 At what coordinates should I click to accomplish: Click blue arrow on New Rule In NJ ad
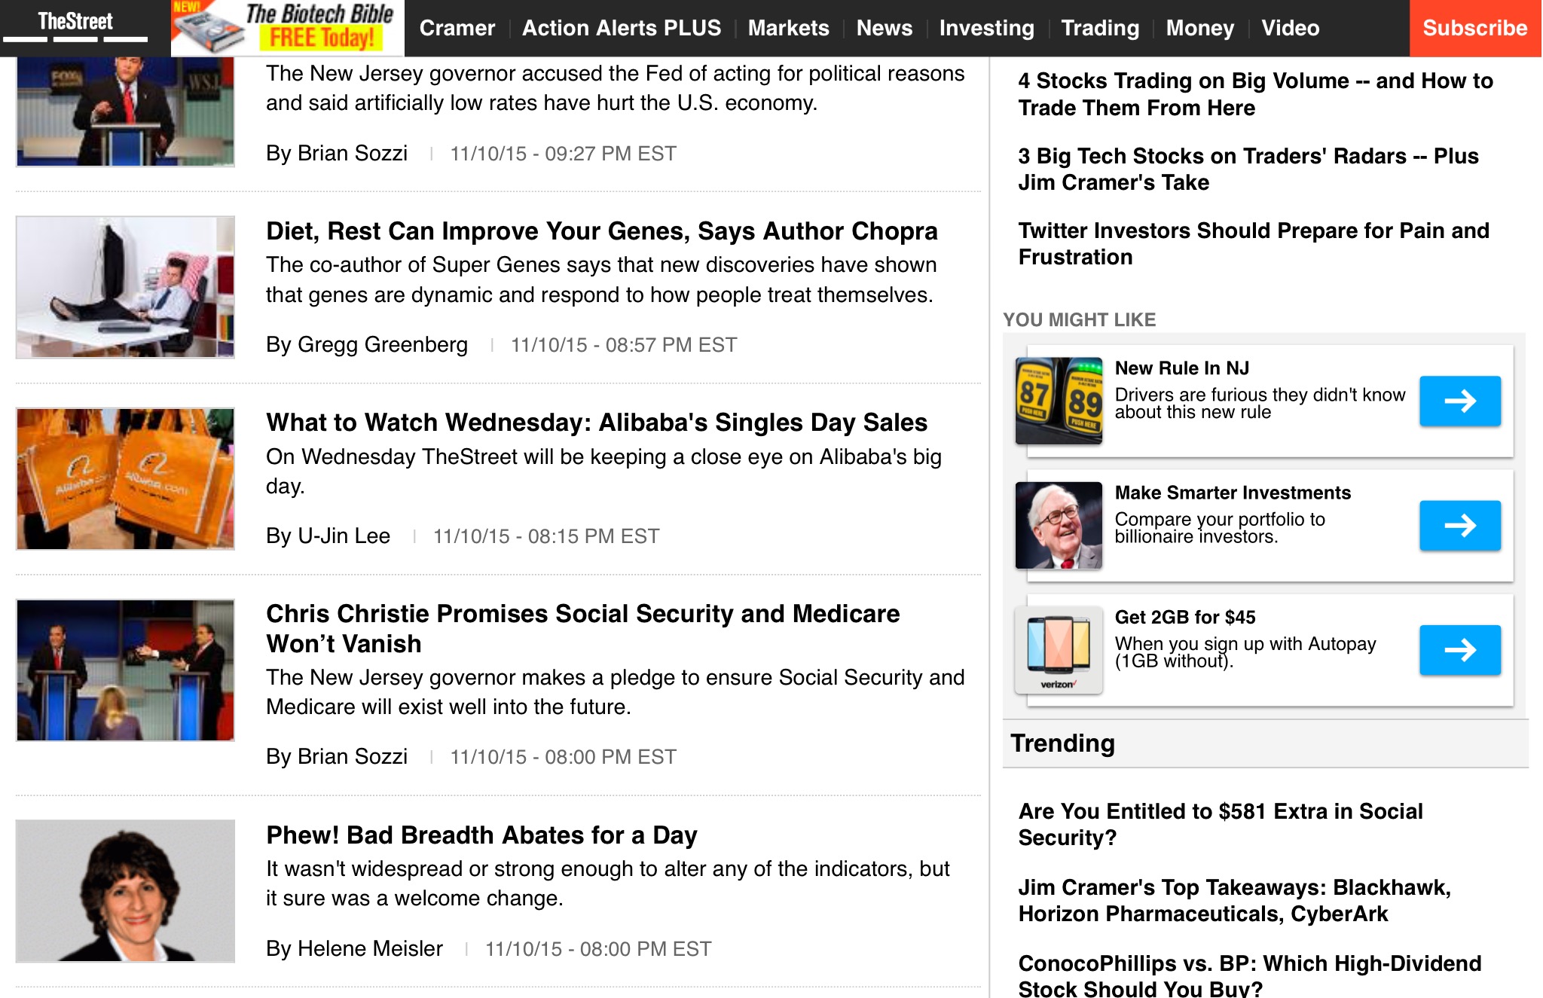(1459, 401)
